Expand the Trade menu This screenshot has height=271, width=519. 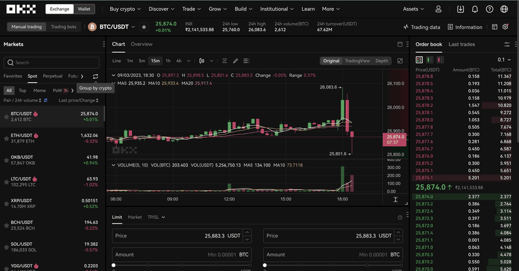[x=191, y=9]
